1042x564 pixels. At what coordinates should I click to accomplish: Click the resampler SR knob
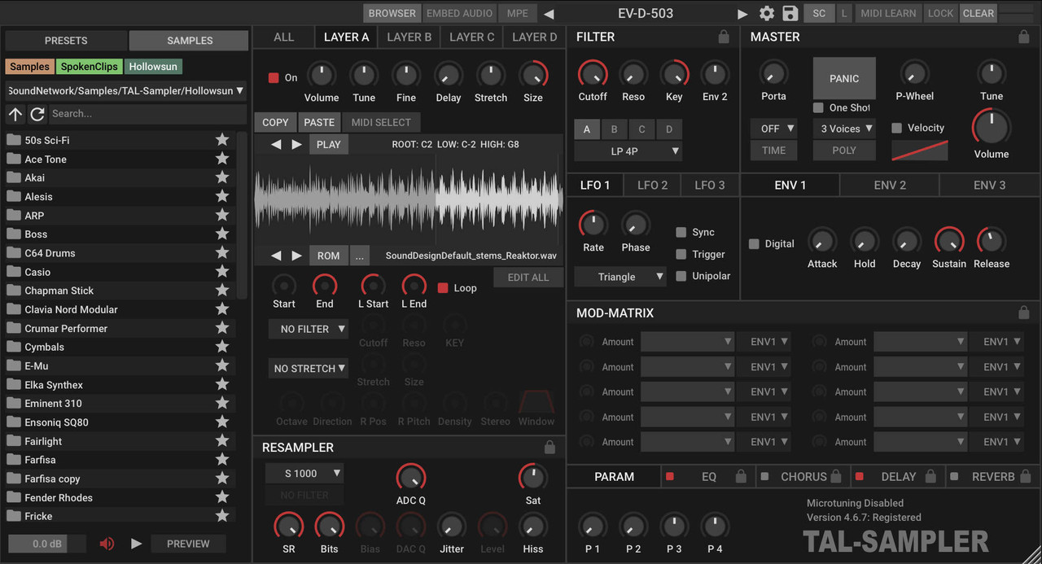289,527
